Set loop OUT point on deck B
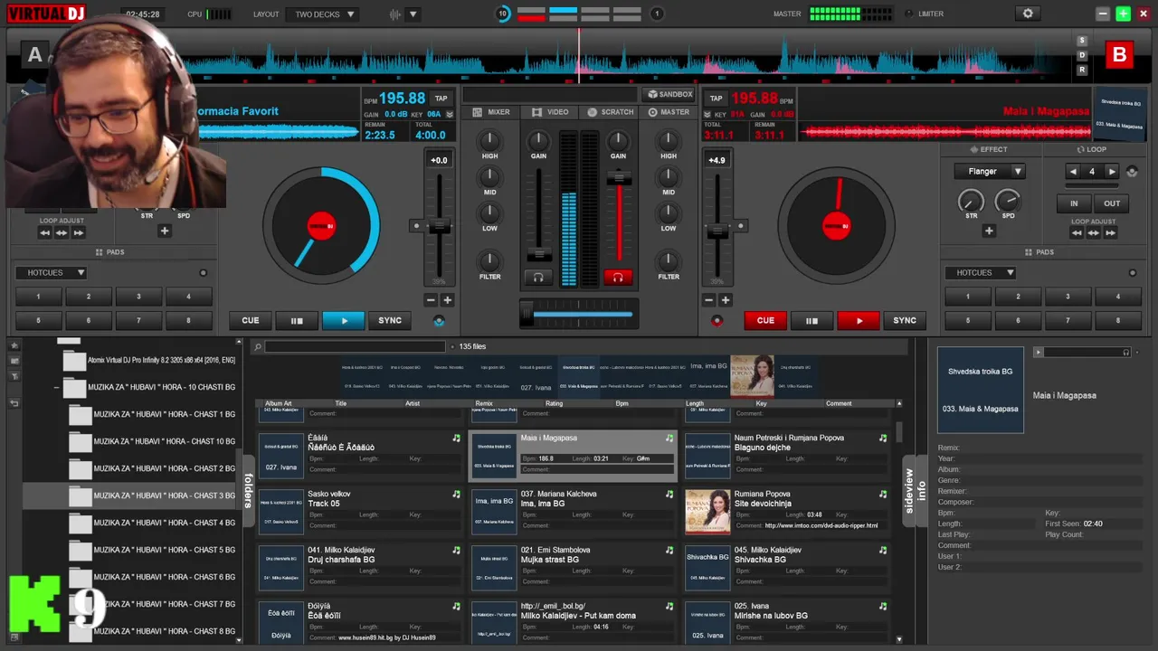Screen dimensions: 1158x651 coord(1112,203)
